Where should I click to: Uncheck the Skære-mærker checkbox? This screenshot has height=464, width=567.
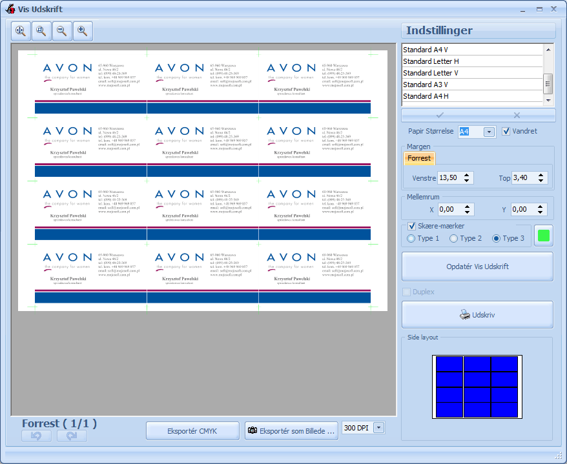click(411, 227)
